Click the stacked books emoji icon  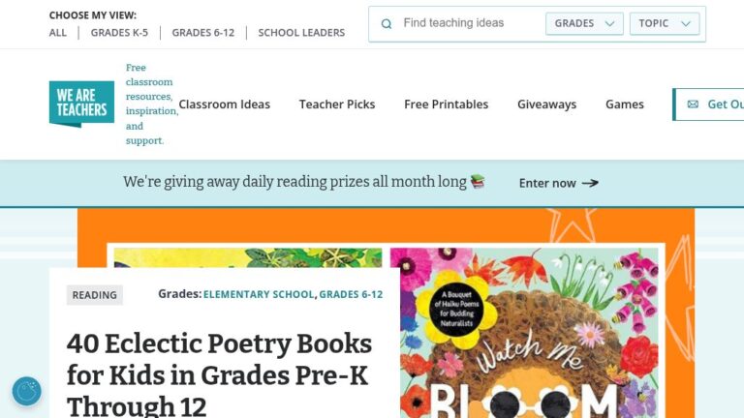point(478,181)
